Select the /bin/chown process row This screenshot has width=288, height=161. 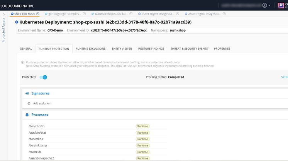(x=97, y=126)
